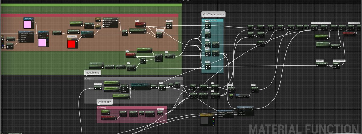Click the Cos Theta results comment bubble

214,14
